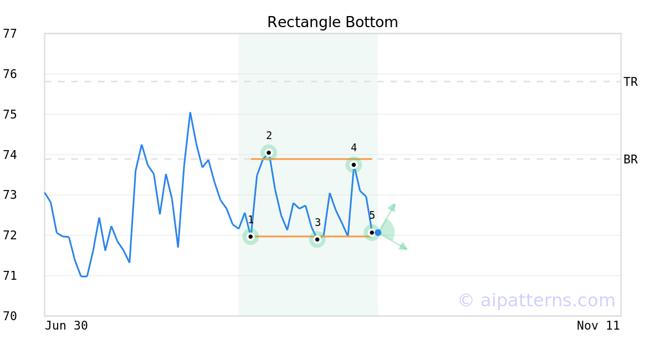Image resolution: width=665 pixels, height=349 pixels.
Task: Click the solid blue current-price dot
Action: click(x=378, y=233)
